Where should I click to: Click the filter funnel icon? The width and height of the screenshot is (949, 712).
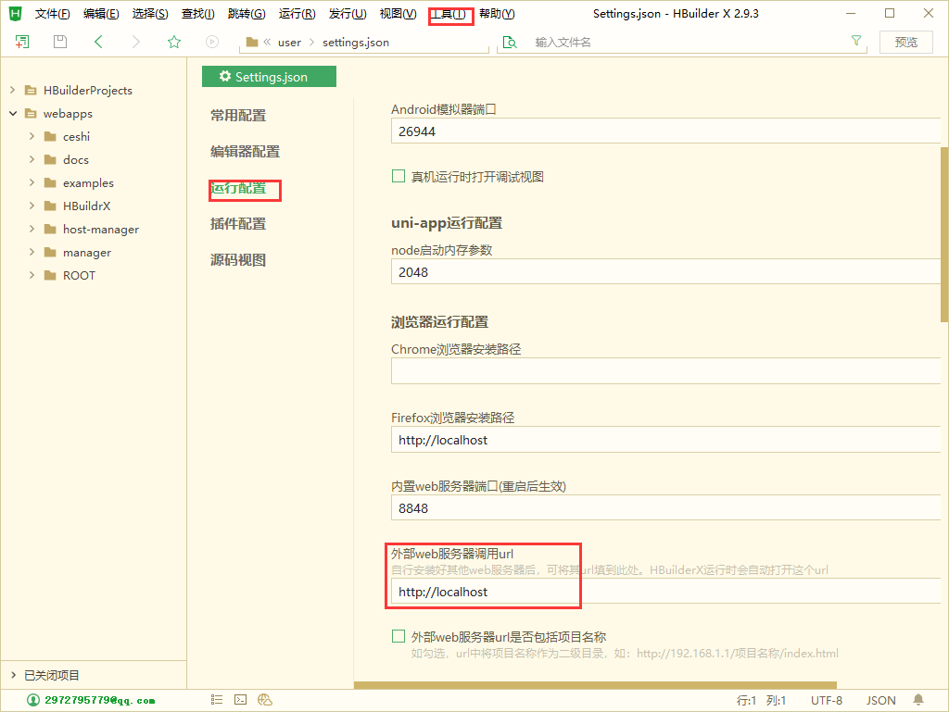(x=856, y=42)
